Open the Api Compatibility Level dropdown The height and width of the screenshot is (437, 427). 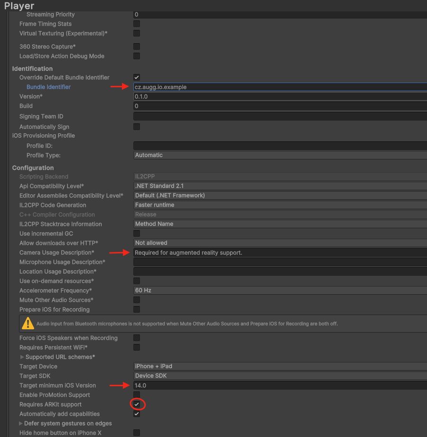point(280,186)
